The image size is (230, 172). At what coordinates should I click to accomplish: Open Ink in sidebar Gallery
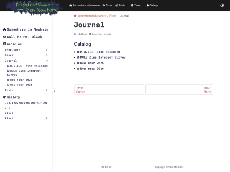pos(8,108)
